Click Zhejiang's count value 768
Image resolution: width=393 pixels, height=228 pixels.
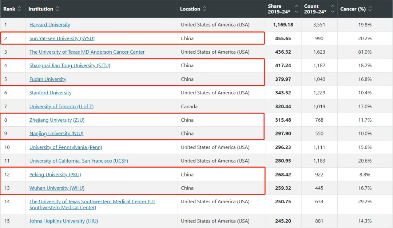(319, 120)
